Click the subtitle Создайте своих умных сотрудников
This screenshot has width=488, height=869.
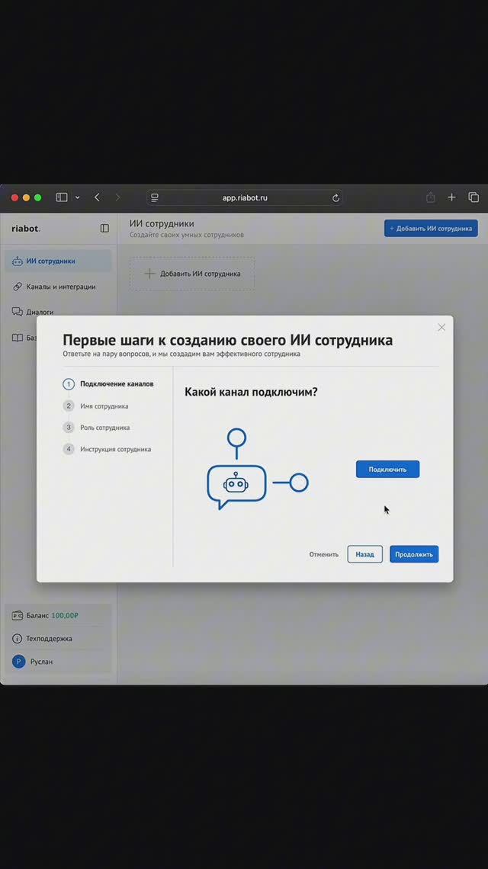tap(187, 235)
